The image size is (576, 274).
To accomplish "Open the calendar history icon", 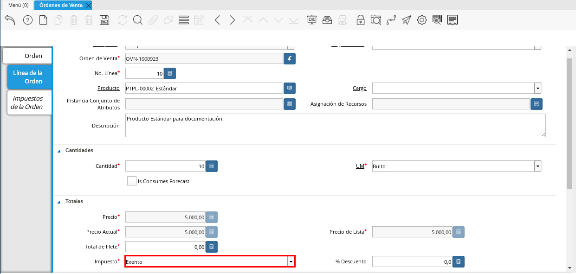I will pos(199,20).
